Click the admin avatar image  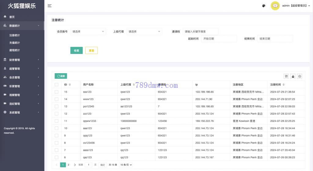pos(275,6)
